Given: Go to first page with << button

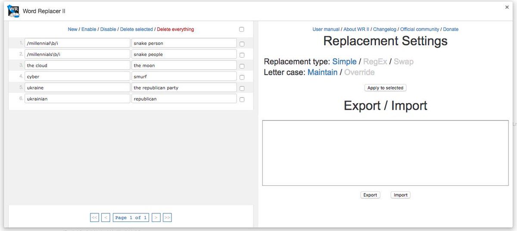Looking at the screenshot, I should click(x=94, y=218).
